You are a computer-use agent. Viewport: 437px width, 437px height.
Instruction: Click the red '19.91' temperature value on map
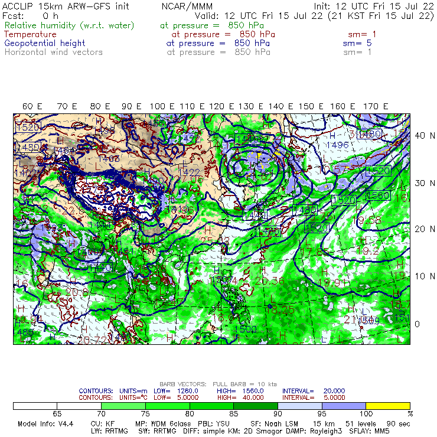click(x=332, y=283)
